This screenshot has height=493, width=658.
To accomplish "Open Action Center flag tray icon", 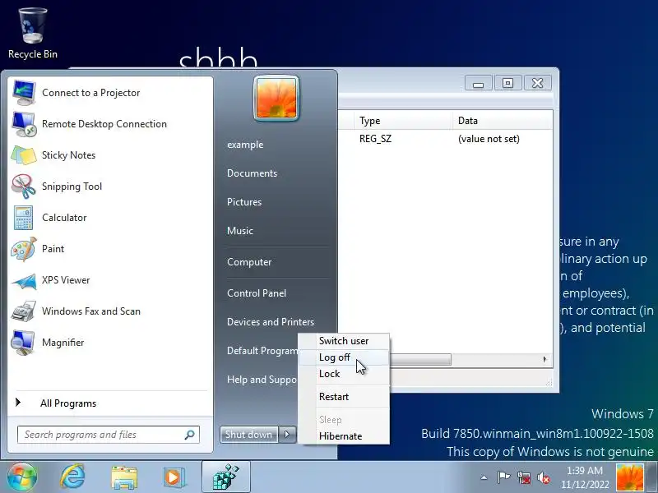I will 503,477.
